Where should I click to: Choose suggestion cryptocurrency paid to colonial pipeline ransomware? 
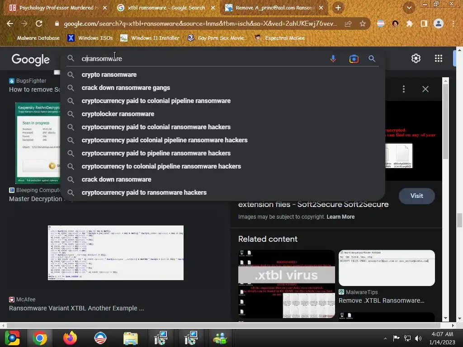[x=222, y=101]
